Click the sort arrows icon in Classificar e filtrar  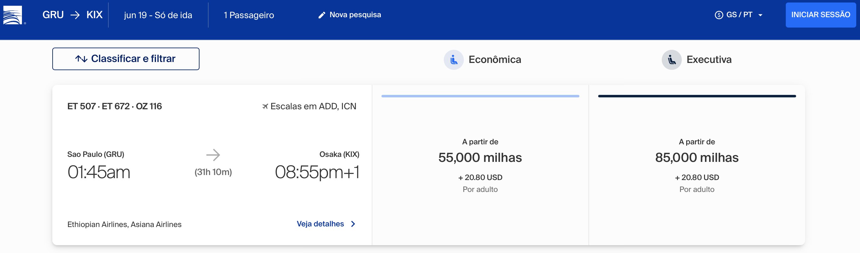click(81, 59)
